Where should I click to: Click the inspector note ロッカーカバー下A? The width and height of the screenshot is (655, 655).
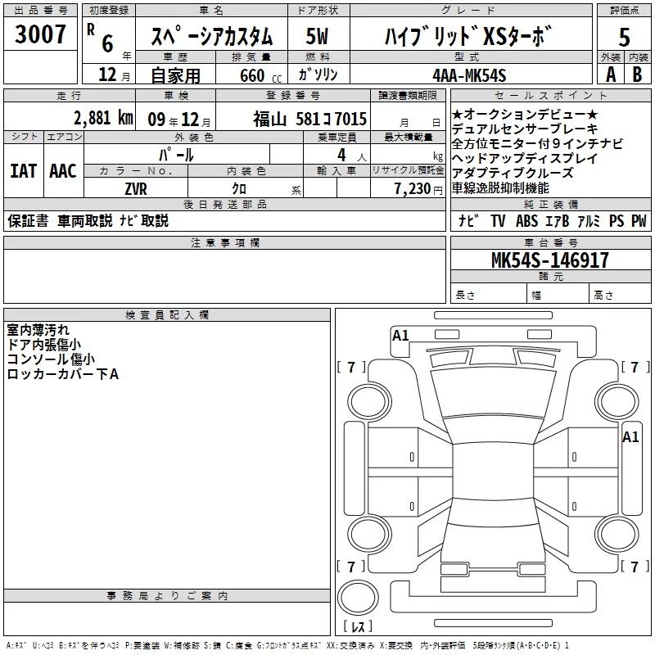coord(63,374)
